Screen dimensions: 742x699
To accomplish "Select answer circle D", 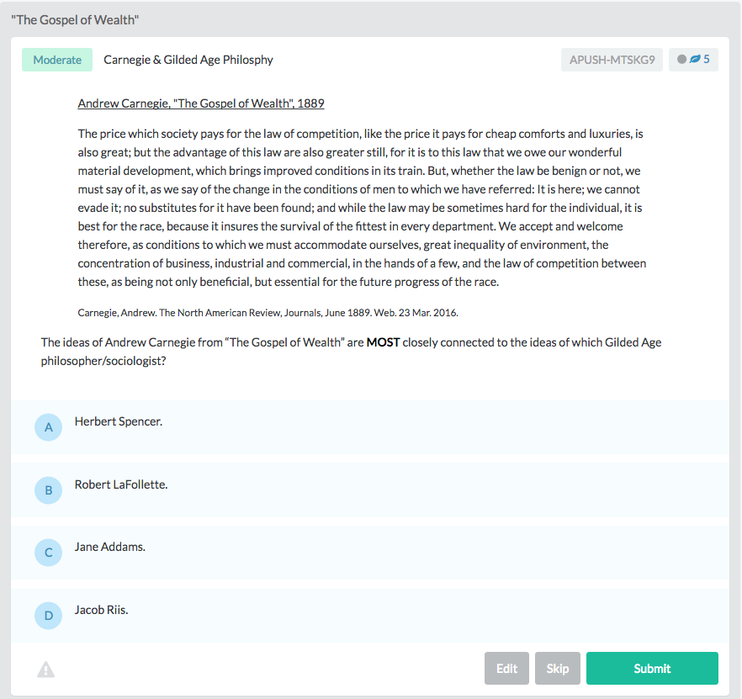I will [x=48, y=616].
